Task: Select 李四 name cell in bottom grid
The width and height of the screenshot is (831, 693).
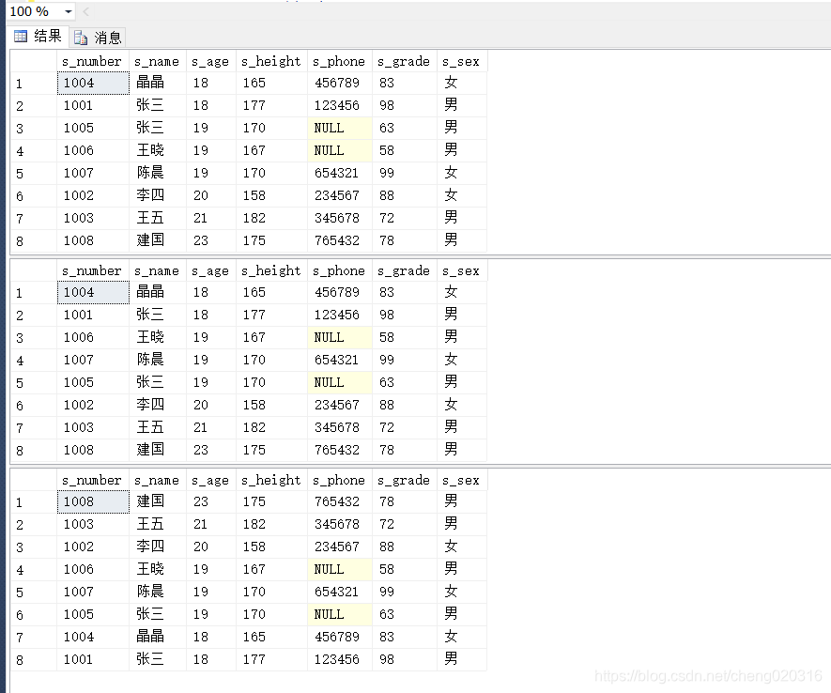Action: pyautogui.click(x=158, y=547)
